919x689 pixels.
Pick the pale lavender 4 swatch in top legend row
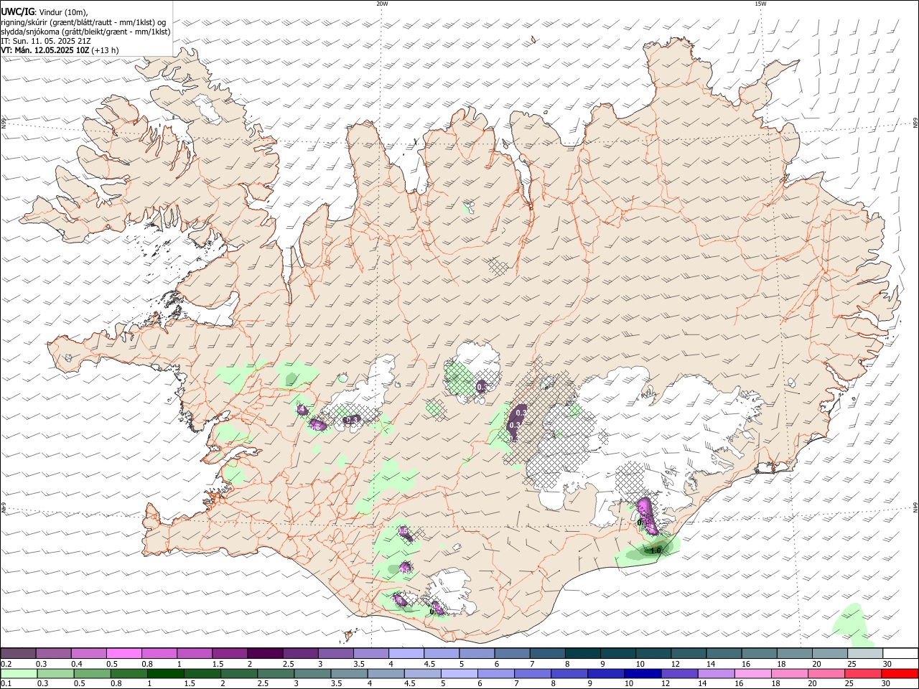405,653
